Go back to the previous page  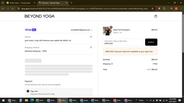(x=3, y=9)
